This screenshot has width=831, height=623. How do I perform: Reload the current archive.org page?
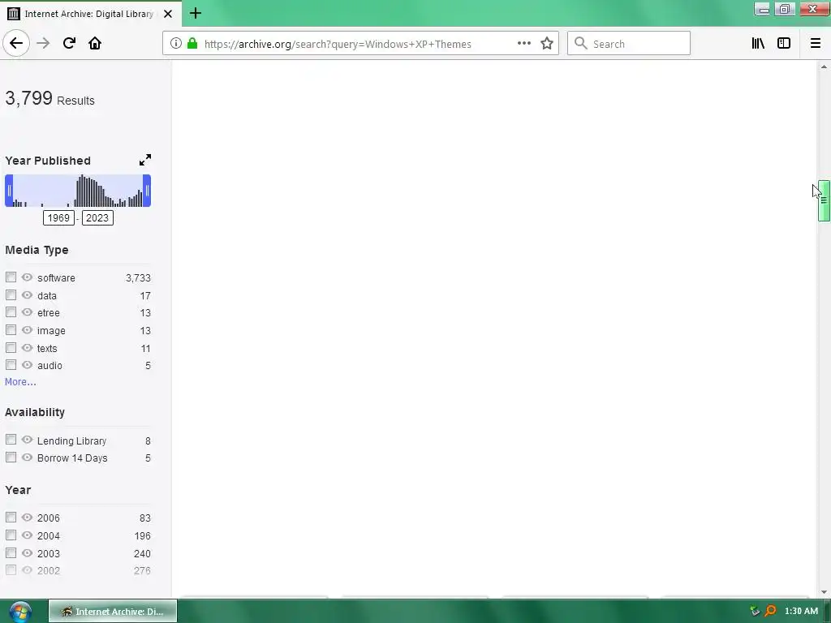pyautogui.click(x=69, y=44)
